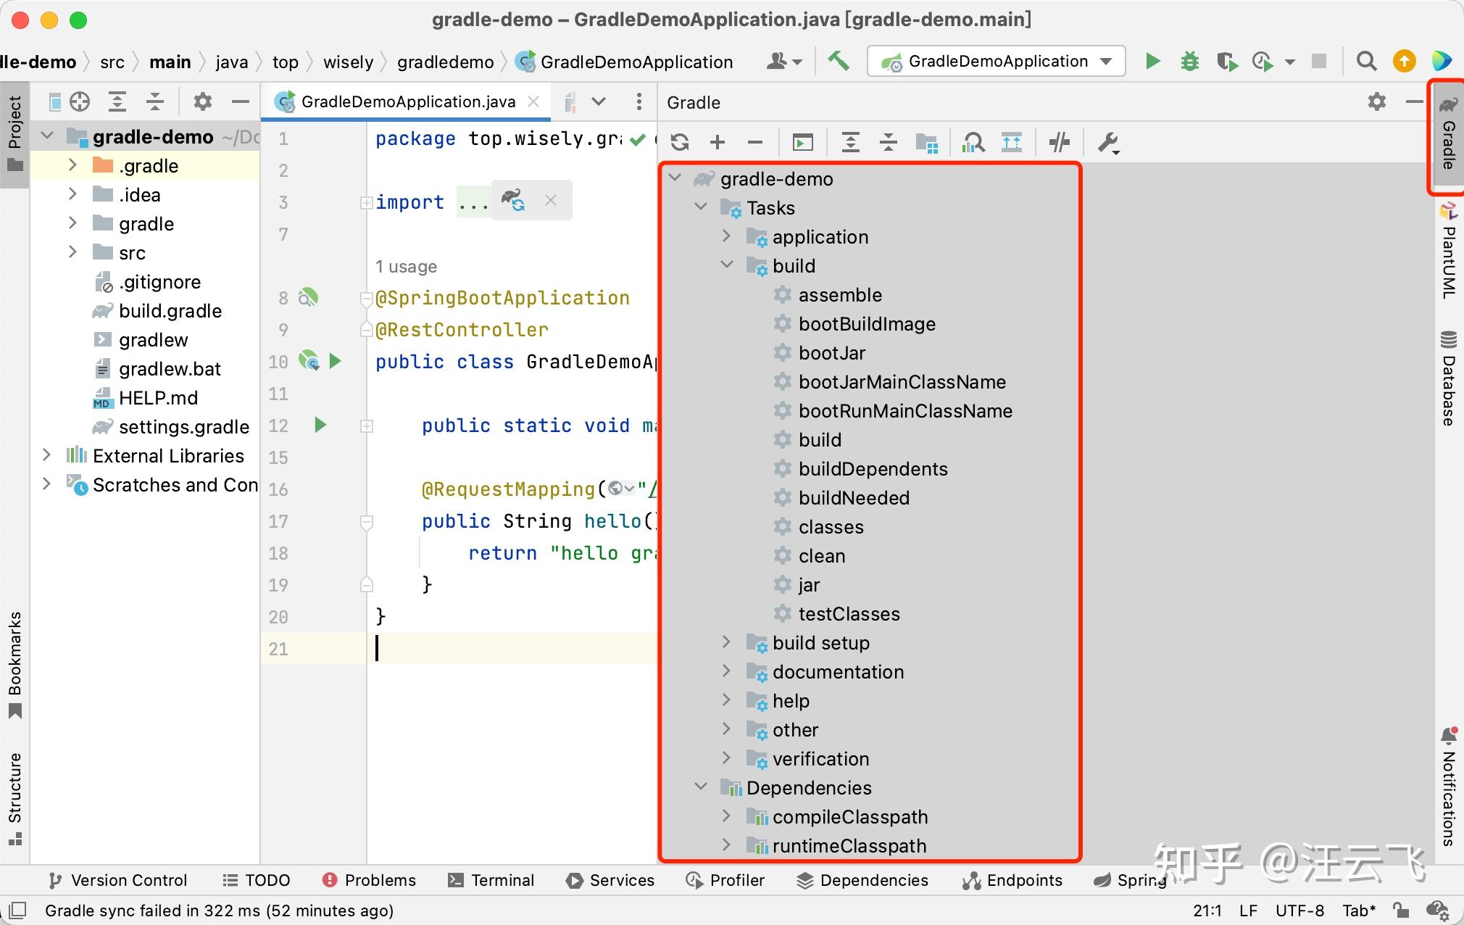Click the Reload All Gradle Projects icon
Screen dimensions: 1464x925
[x=679, y=143]
